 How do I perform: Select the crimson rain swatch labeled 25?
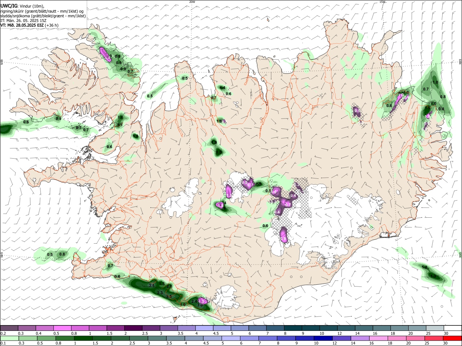coord(433,338)
